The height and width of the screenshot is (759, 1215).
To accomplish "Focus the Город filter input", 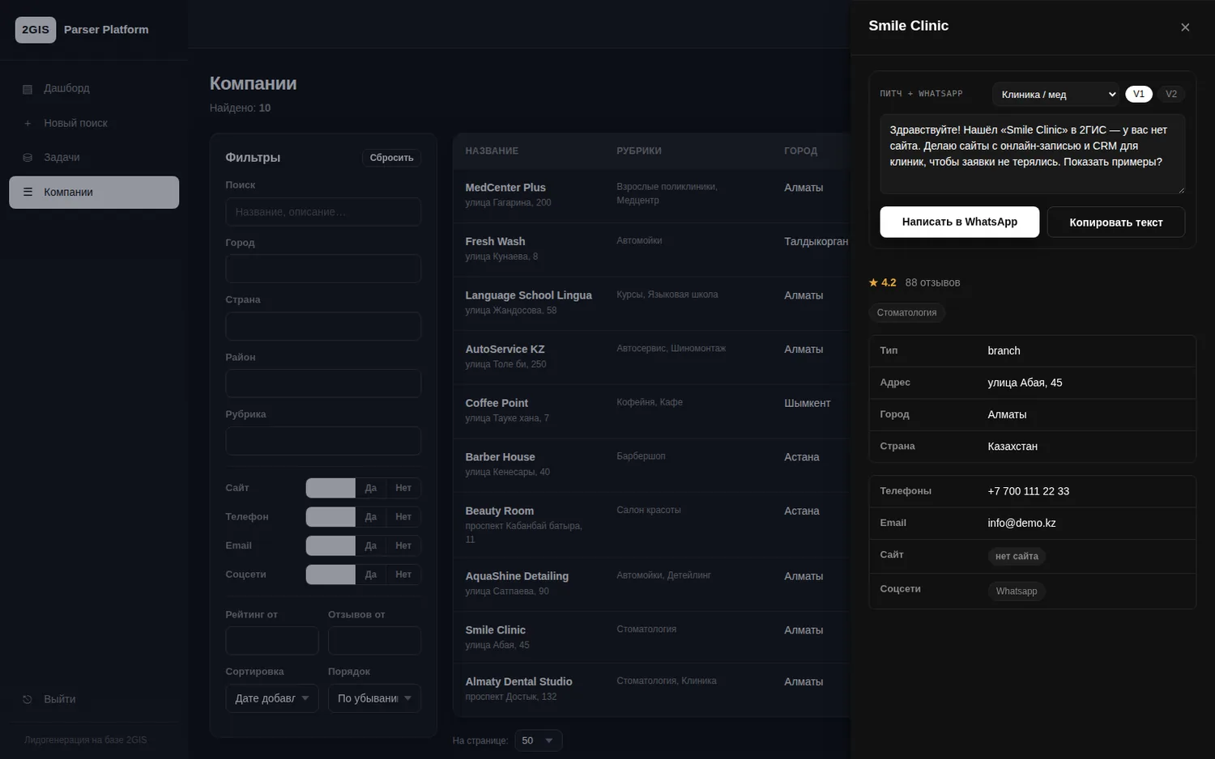I will [323, 269].
